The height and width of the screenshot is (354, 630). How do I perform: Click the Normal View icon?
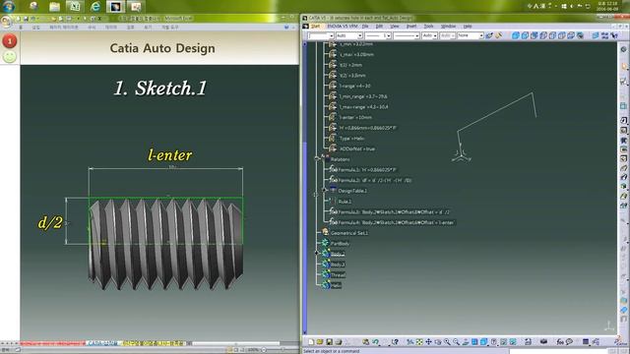coord(466,342)
